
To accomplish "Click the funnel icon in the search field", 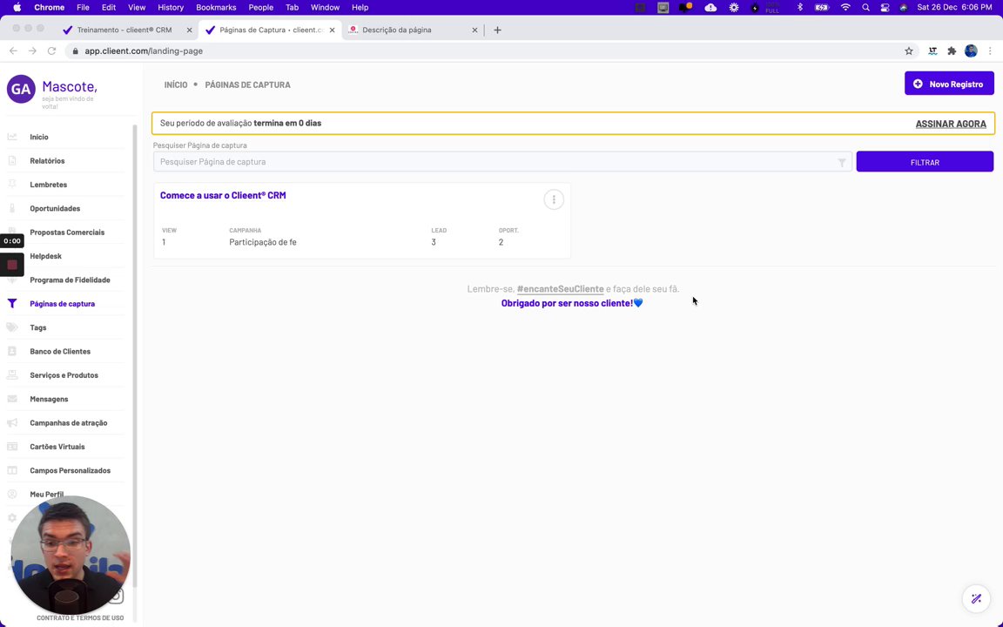I will click(842, 163).
